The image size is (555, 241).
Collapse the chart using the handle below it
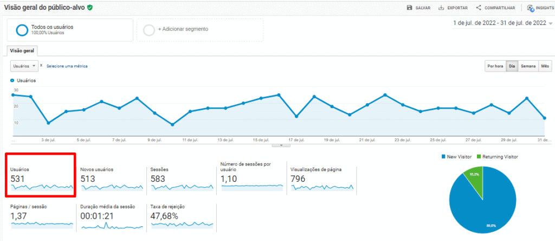pyautogui.click(x=281, y=145)
